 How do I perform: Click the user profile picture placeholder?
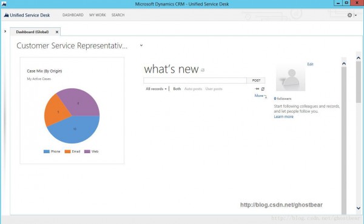(x=291, y=78)
